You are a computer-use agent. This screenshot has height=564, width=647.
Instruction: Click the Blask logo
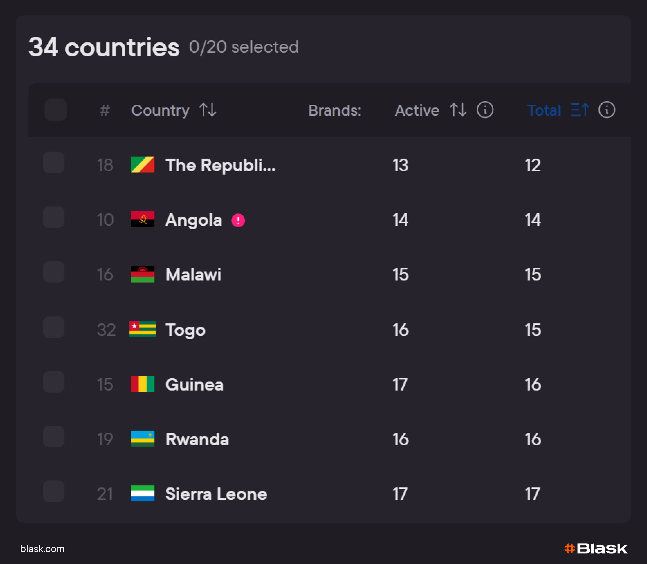596,549
